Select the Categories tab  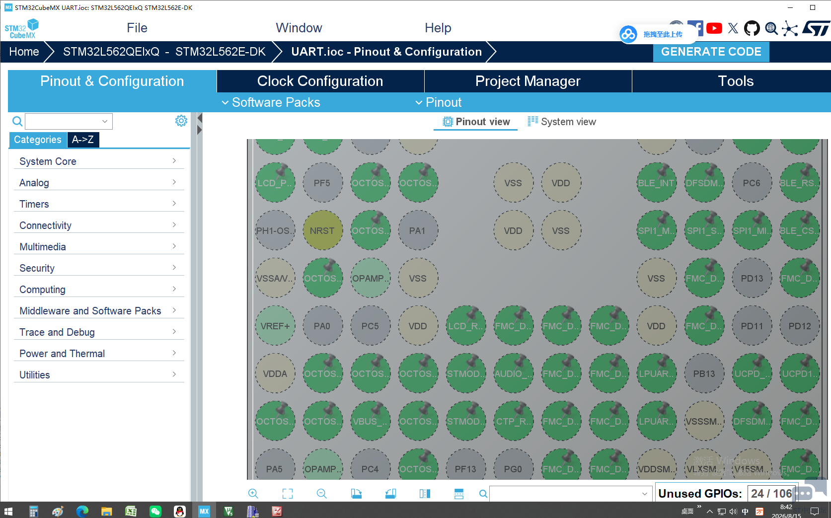[38, 140]
